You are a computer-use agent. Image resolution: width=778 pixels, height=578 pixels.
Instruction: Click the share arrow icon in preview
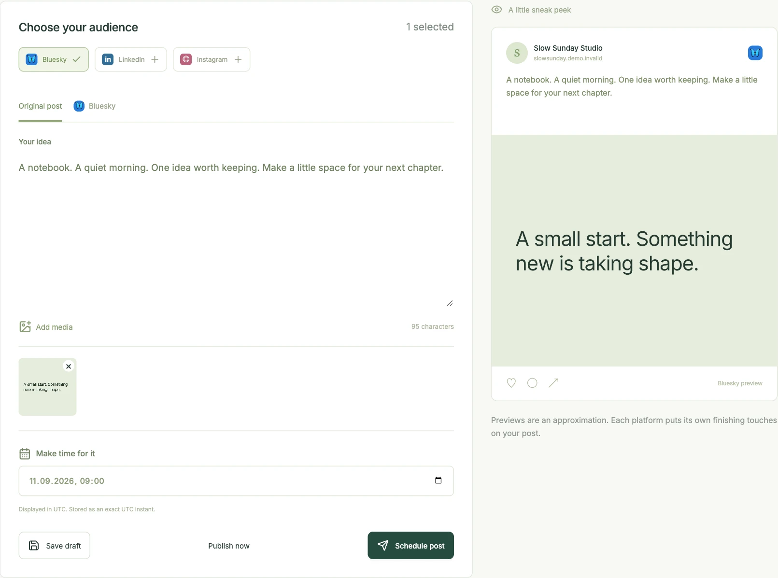click(553, 383)
